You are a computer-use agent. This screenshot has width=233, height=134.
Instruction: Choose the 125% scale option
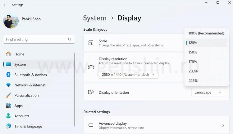pos(206,43)
